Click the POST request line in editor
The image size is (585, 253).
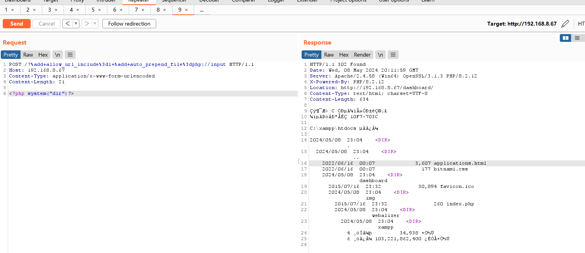pos(131,64)
